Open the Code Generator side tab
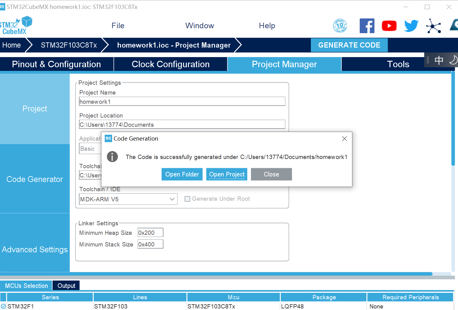This screenshot has height=310, width=458. click(35, 179)
